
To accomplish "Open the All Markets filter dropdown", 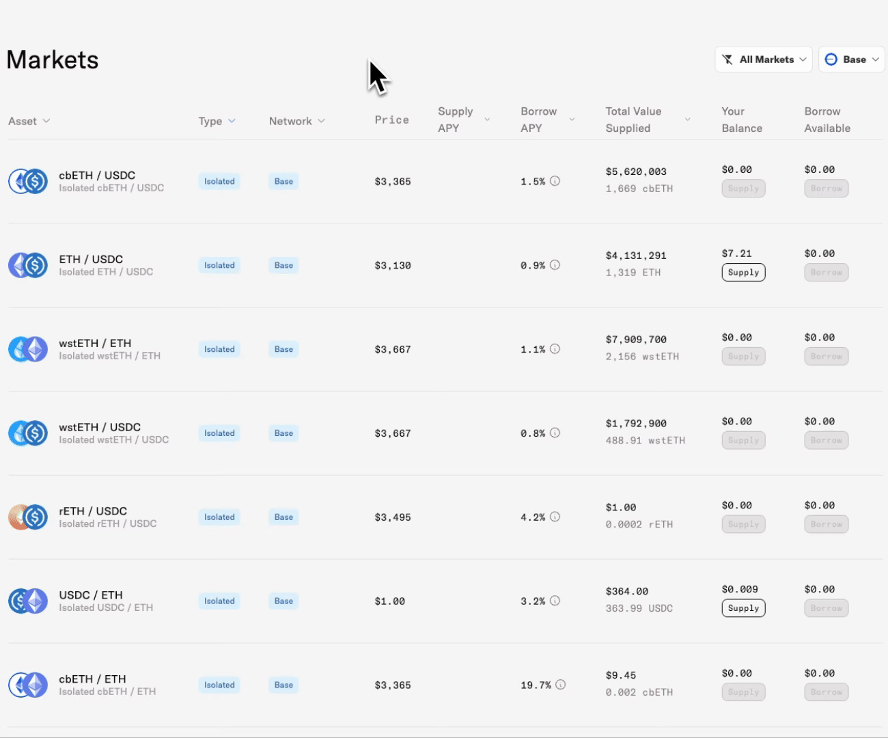I will click(x=764, y=59).
